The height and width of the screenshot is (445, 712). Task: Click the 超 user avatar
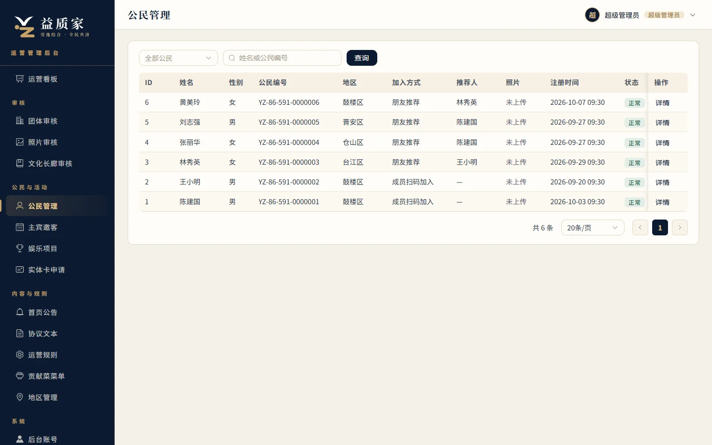592,15
